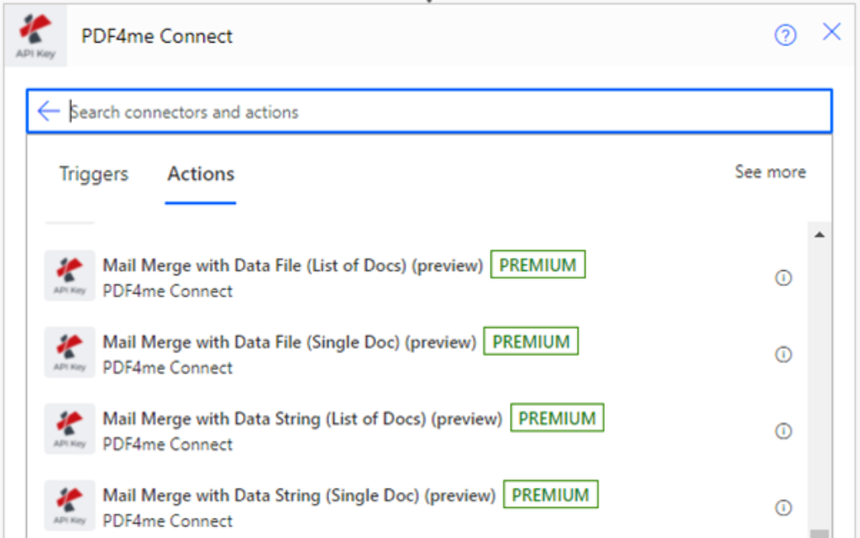This screenshot has height=538, width=860.
Task: Switch to the Triggers tab
Action: pyautogui.click(x=93, y=174)
